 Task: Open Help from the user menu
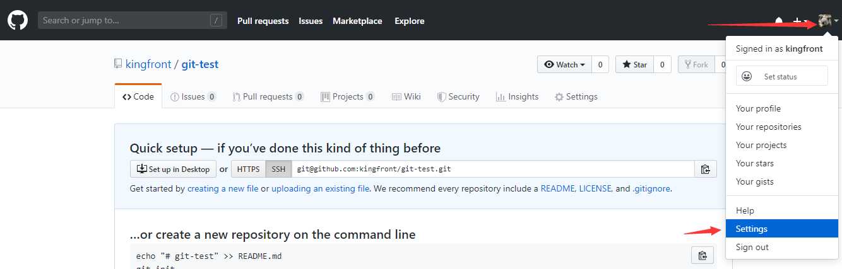pos(782,210)
